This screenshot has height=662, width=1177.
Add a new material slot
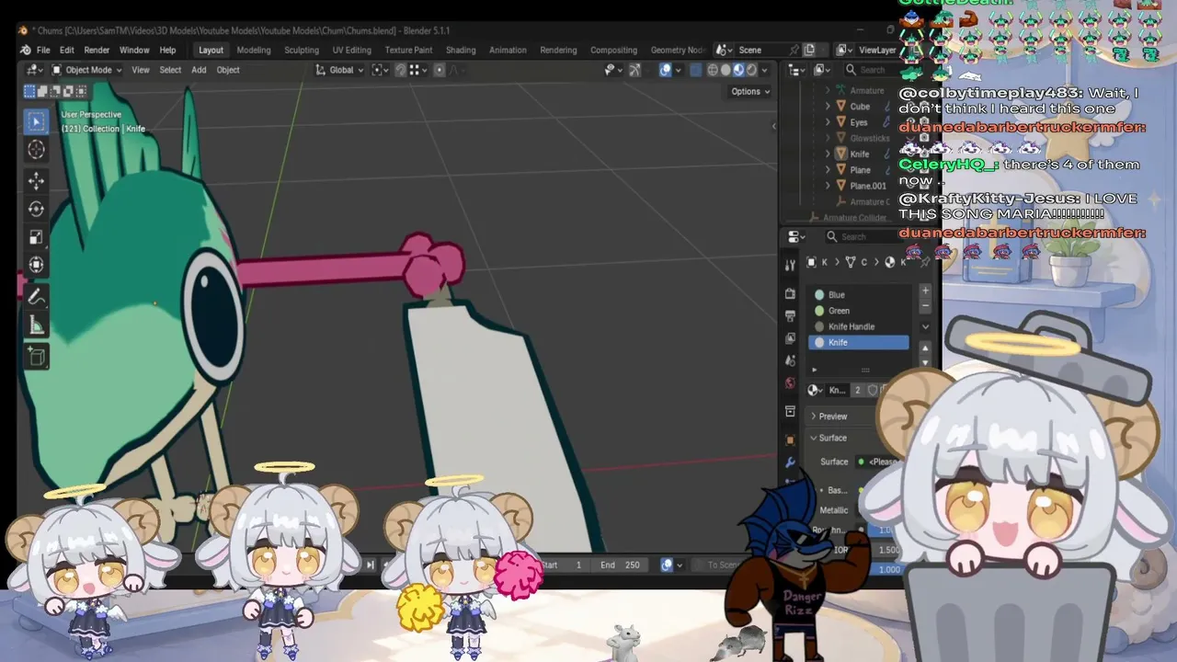tap(925, 291)
